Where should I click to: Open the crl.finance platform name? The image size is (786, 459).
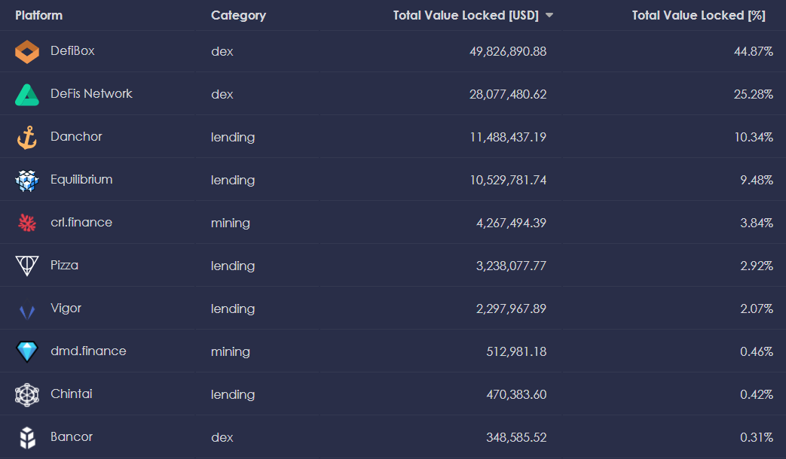81,222
